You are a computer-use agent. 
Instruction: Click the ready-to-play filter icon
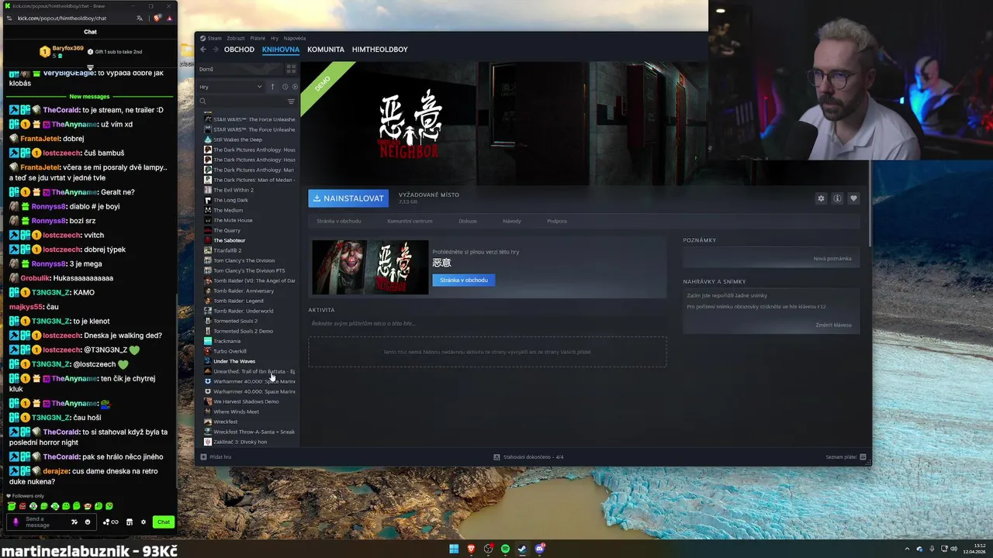coord(295,87)
